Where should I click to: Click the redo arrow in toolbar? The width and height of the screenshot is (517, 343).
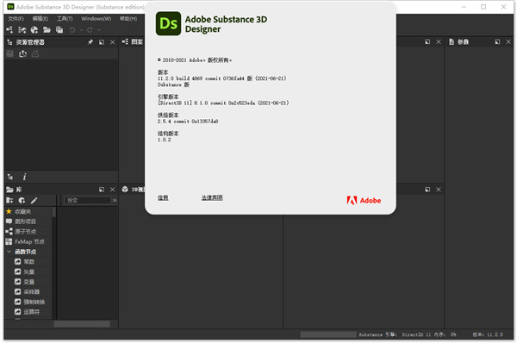[90, 30]
